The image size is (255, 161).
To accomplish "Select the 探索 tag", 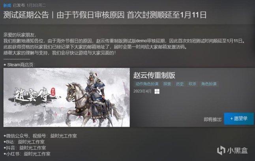I will [x=167, y=84].
